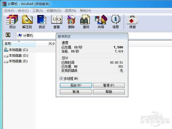Select the 本地磁盘 (E:) row
This screenshot has width=172, height=129.
click(x=16, y=61)
